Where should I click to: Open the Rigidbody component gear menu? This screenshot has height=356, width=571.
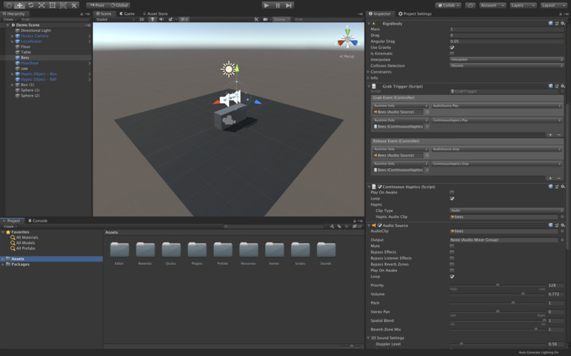coord(563,23)
